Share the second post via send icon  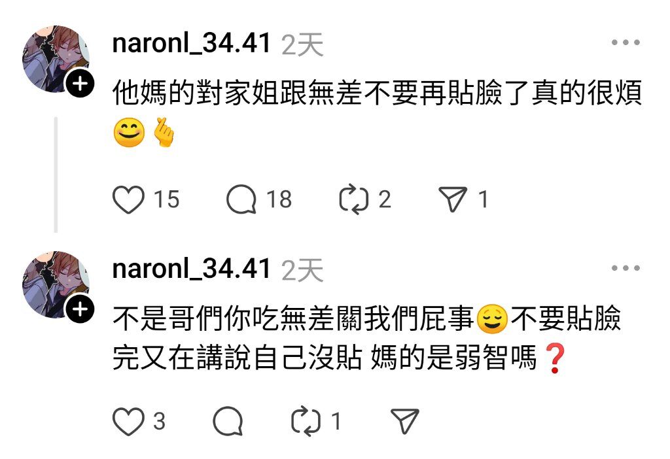tap(405, 421)
